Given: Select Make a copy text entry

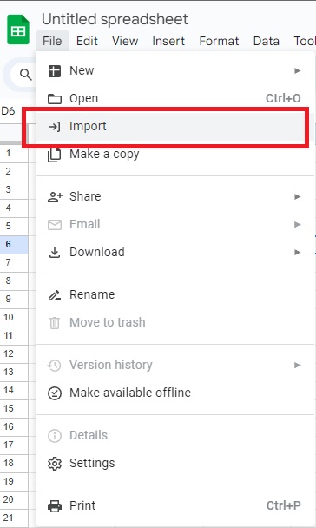Looking at the screenshot, I should (x=104, y=155).
